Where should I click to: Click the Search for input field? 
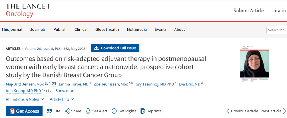277,30
